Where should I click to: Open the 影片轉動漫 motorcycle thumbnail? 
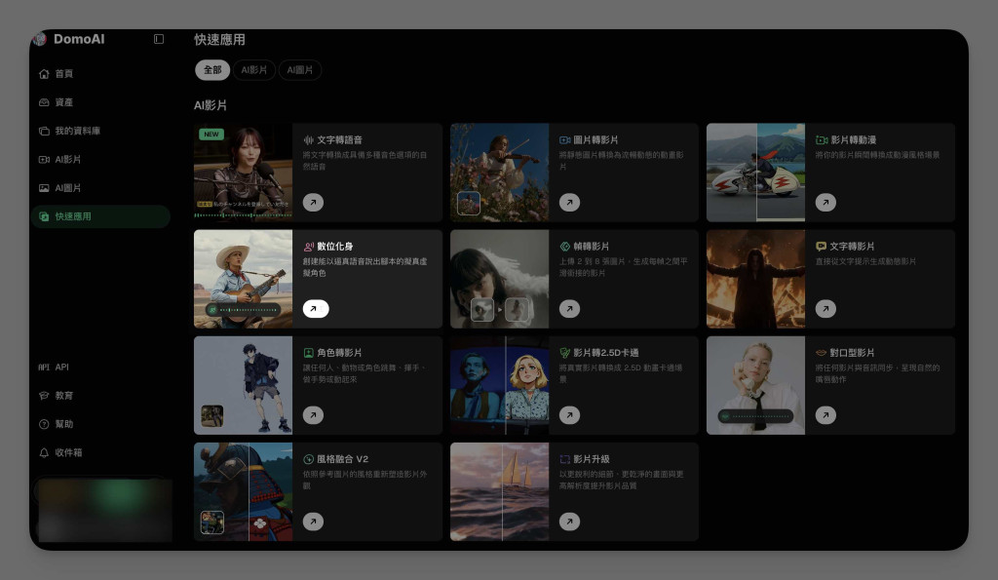[x=755, y=173]
